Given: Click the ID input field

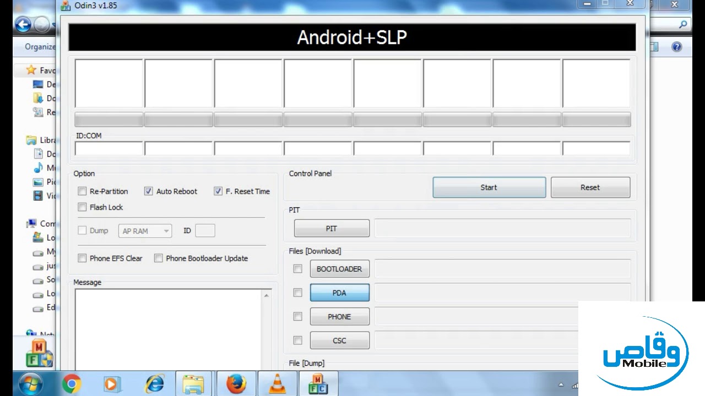Looking at the screenshot, I should click(205, 230).
